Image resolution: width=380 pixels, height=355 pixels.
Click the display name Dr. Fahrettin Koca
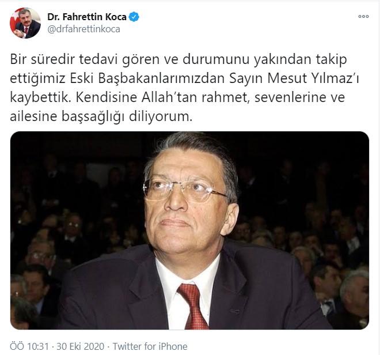click(x=87, y=17)
